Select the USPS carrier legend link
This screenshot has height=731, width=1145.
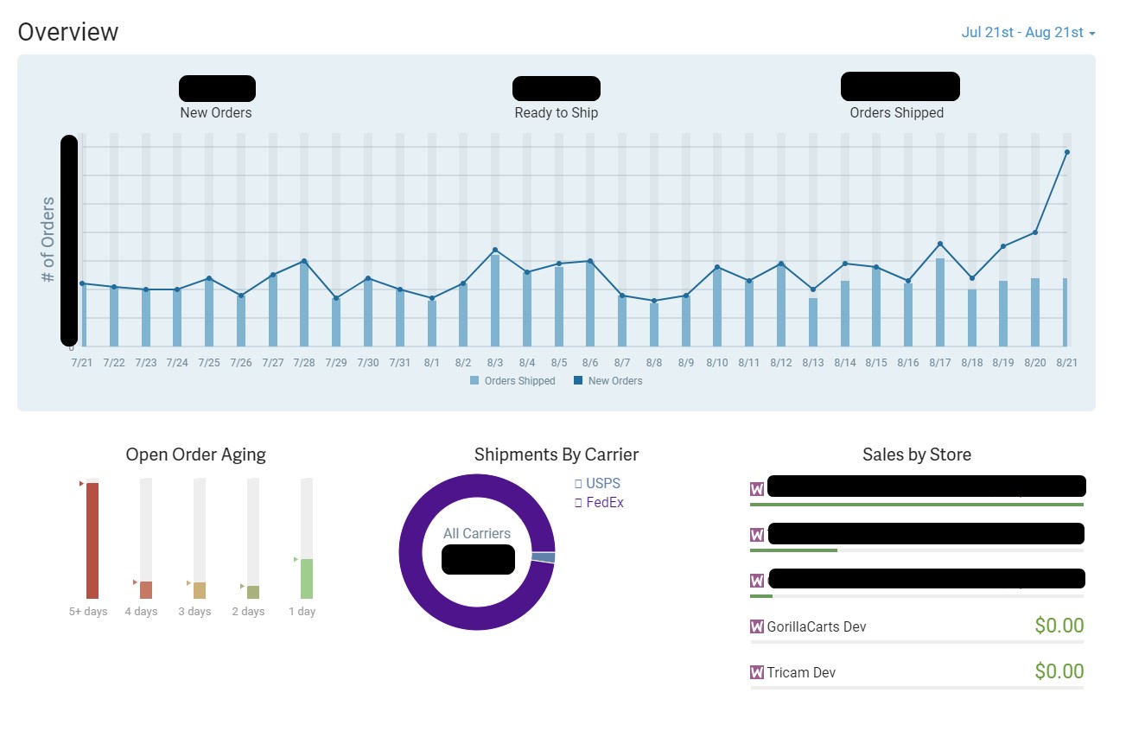coord(603,484)
